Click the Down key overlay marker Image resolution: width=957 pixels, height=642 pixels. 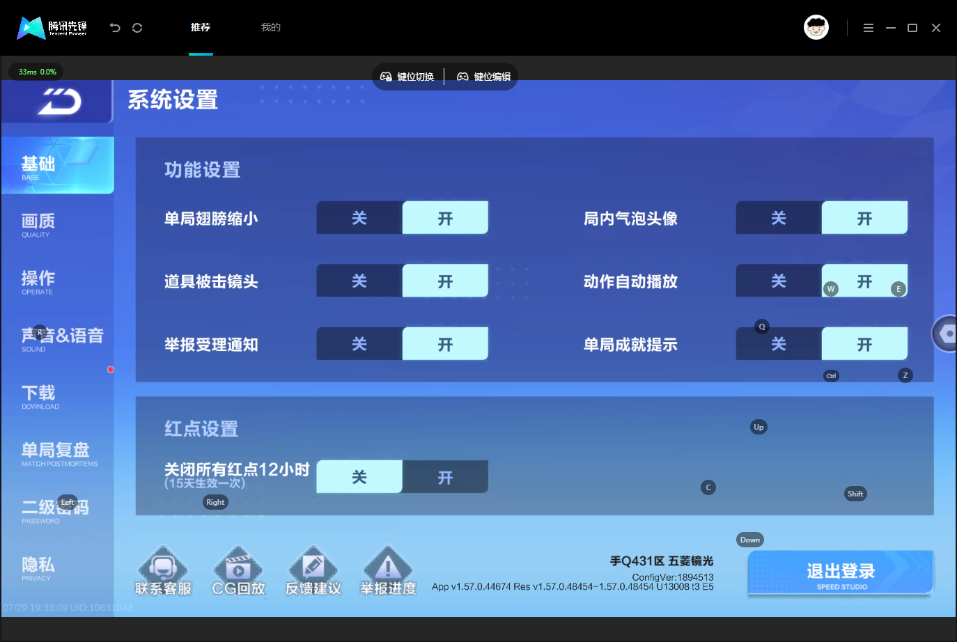(x=750, y=540)
